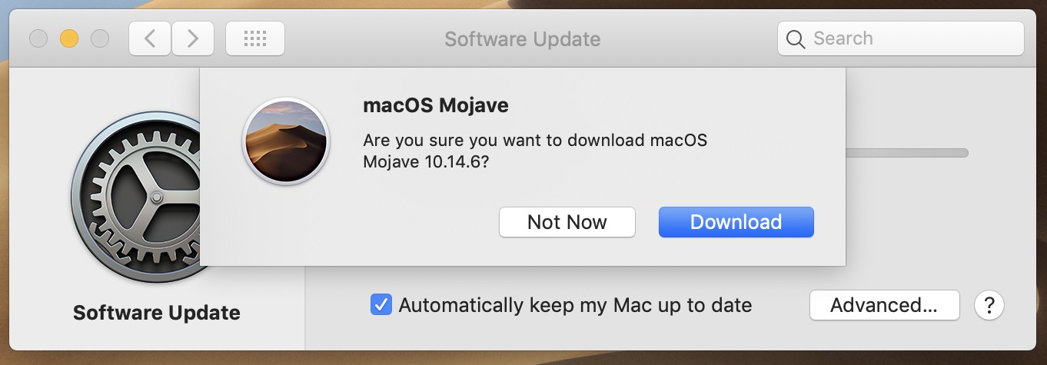The image size is (1047, 365).
Task: Click the gray zoom window button
Action: pyautogui.click(x=100, y=38)
